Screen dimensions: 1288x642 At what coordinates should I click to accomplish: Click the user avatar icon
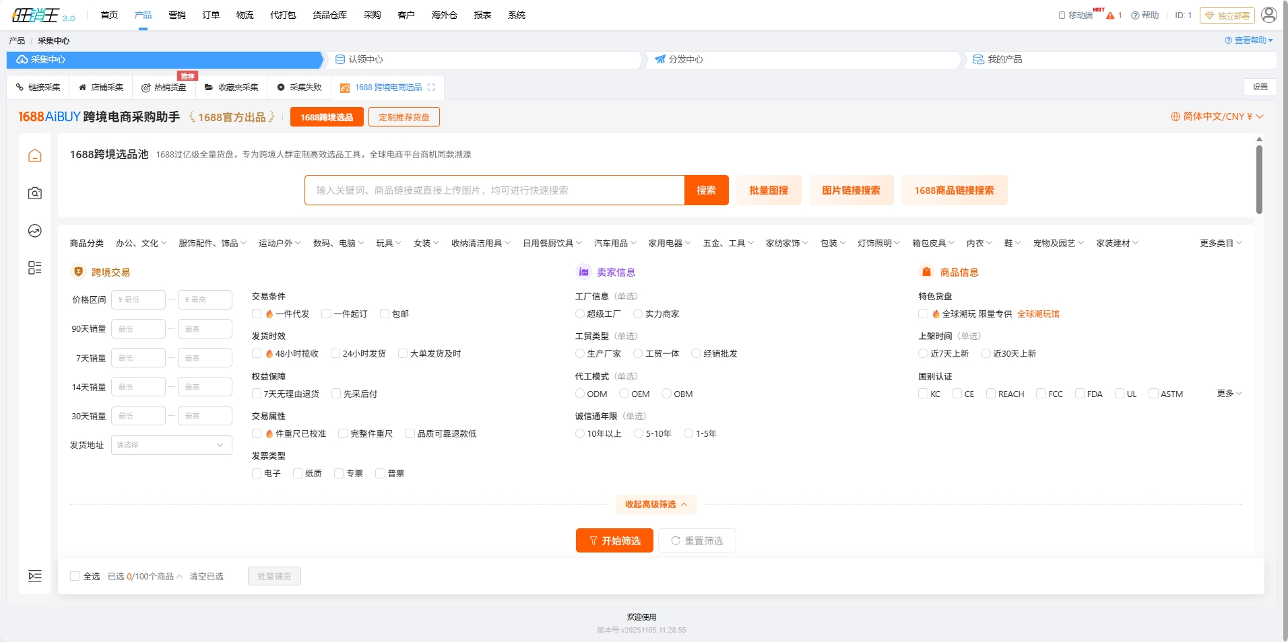[x=1268, y=15]
